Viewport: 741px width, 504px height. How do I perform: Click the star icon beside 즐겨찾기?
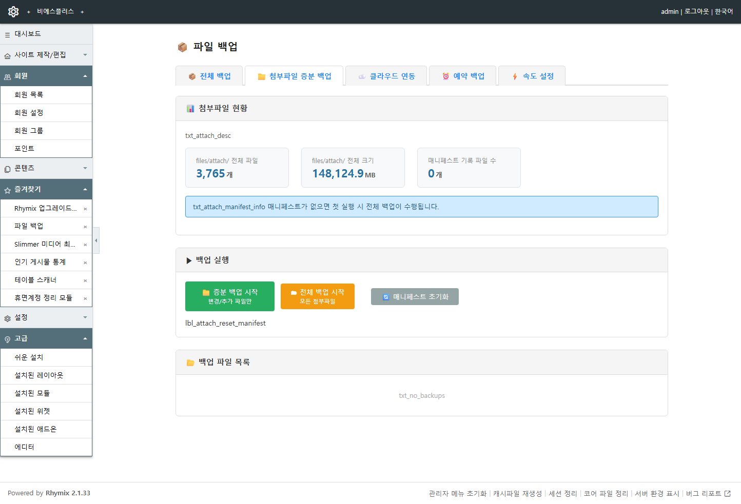[x=7, y=190]
